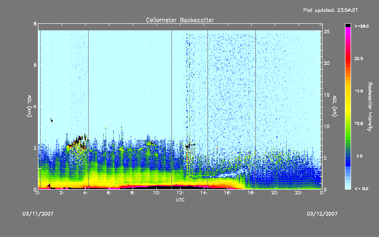This screenshot has width=379, height=237.
Task: Click the 10.0 colorbar tick label
Action: pos(359,123)
